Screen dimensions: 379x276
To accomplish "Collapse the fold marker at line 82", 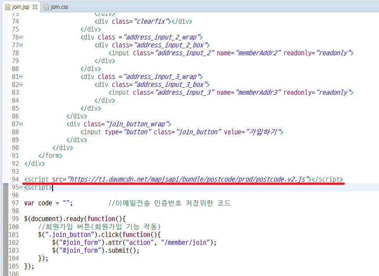I will click(21, 85).
